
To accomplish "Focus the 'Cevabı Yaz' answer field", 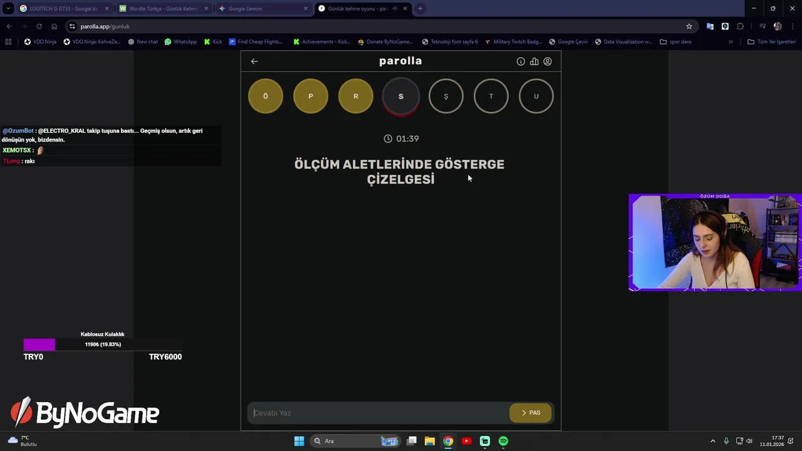I will 378,413.
